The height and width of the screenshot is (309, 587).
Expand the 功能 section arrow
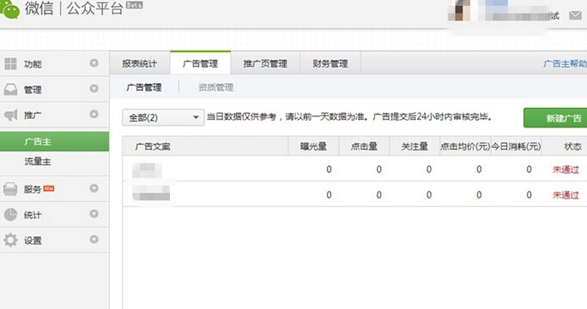coord(94,63)
